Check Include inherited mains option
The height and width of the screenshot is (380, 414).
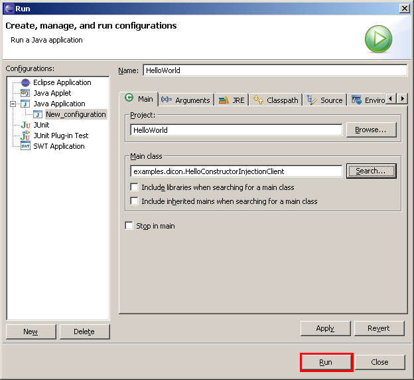tap(135, 201)
